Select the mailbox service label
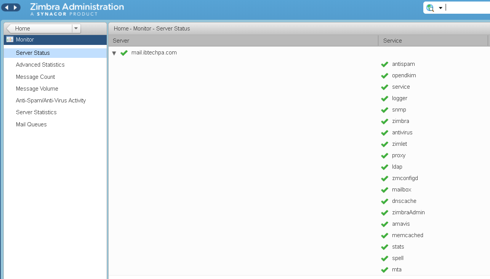 tap(402, 190)
